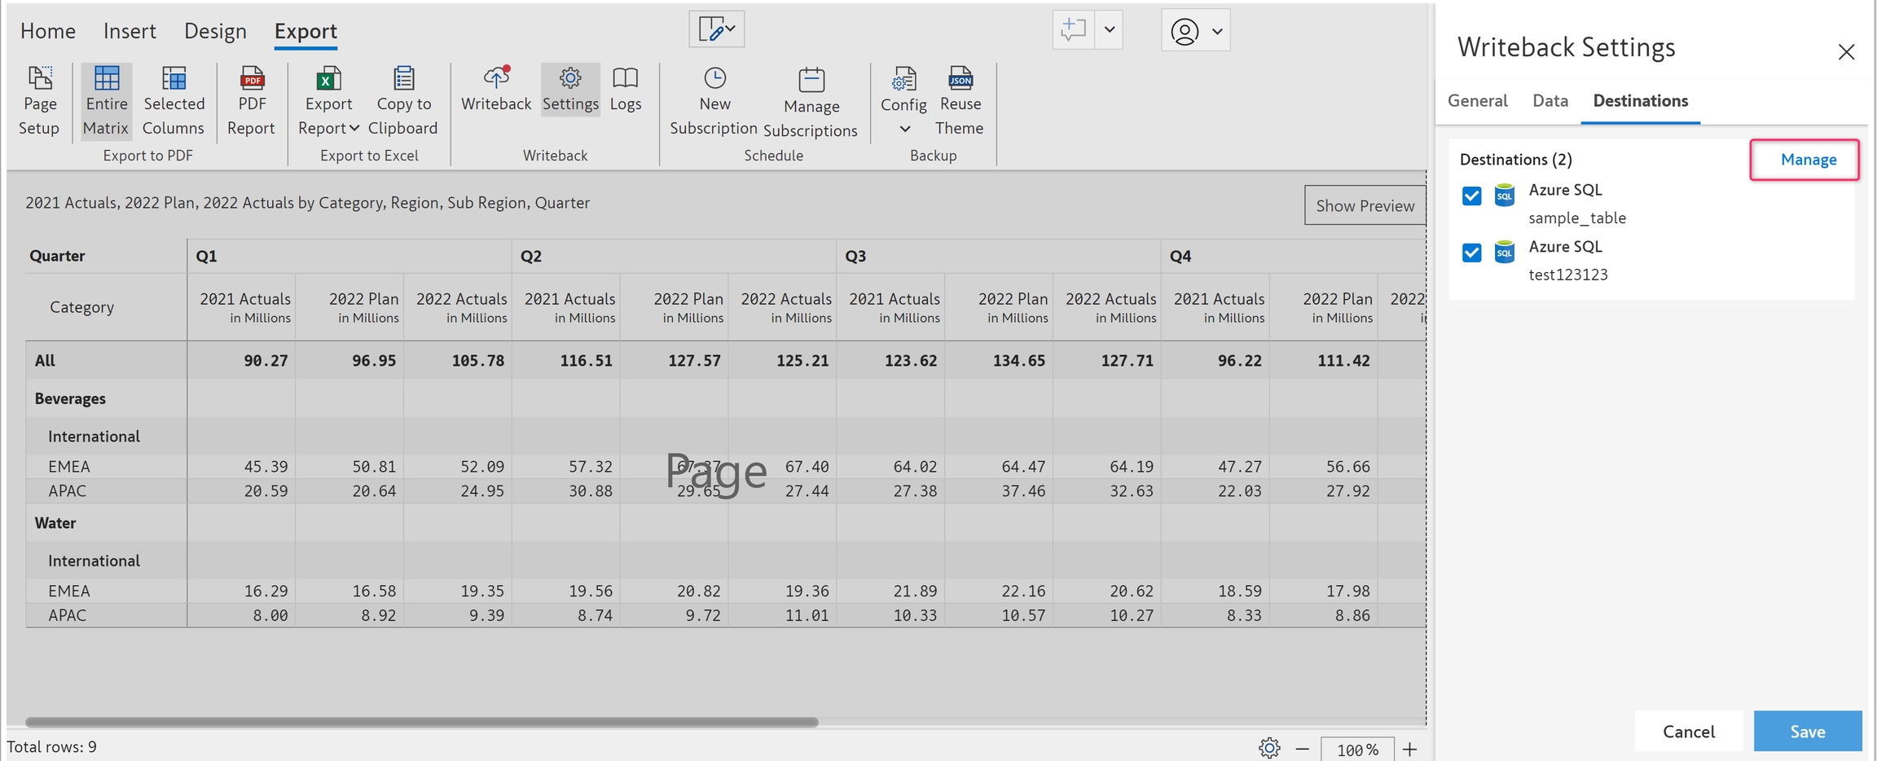This screenshot has height=761, width=1877.
Task: Choose Selected Columns for PDF export
Action: point(173,101)
